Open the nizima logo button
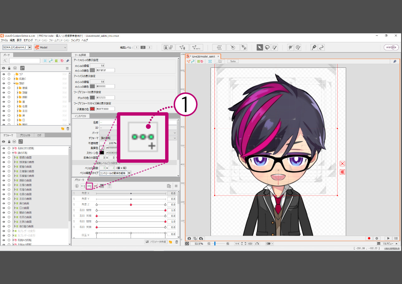 (391, 47)
